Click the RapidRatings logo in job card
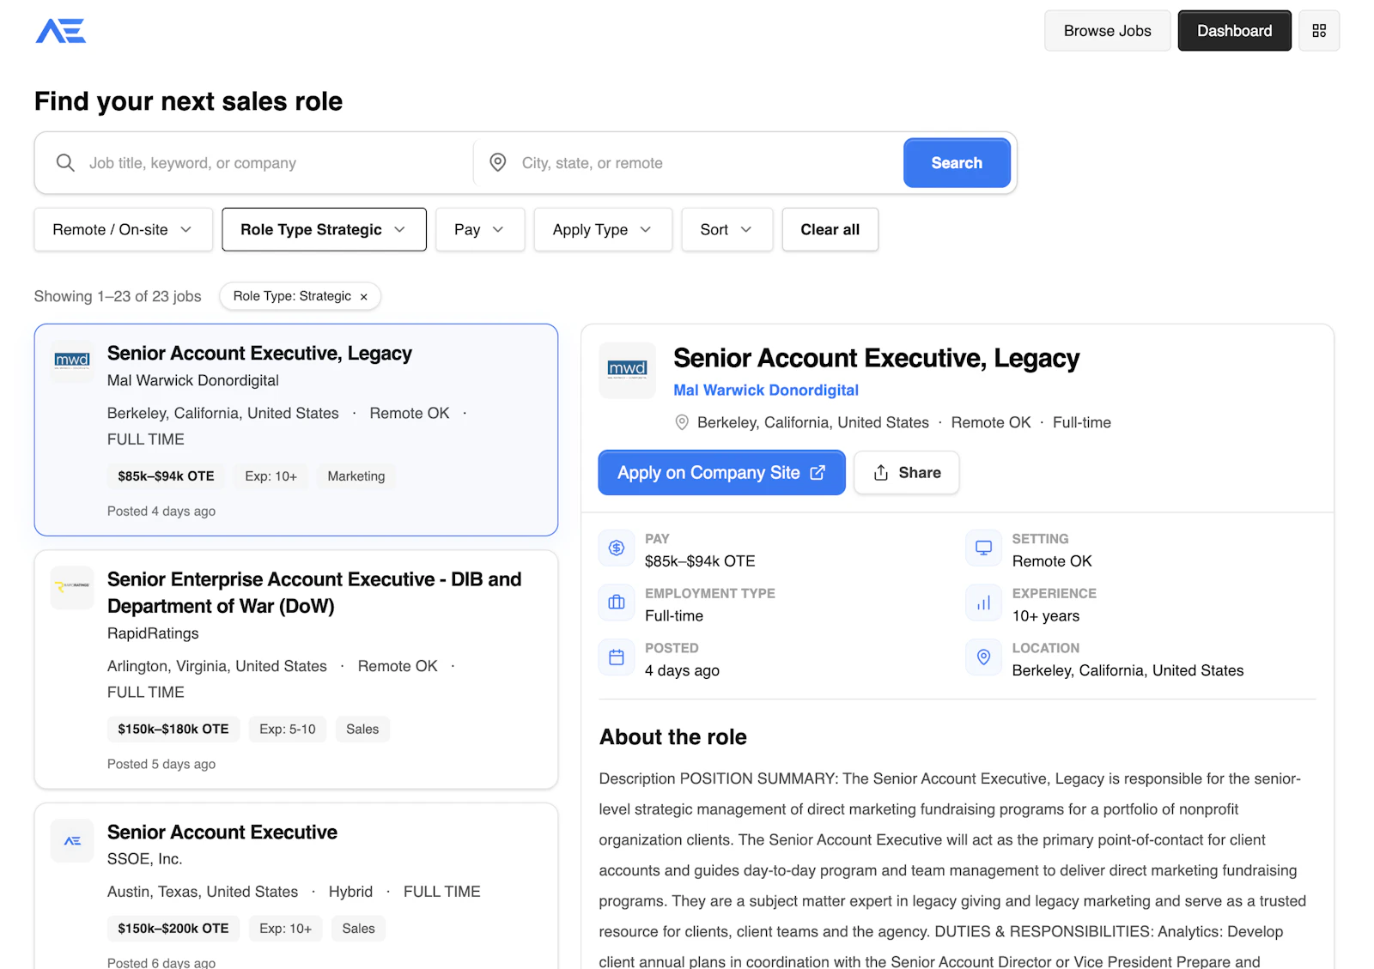This screenshot has width=1374, height=969. (72, 587)
